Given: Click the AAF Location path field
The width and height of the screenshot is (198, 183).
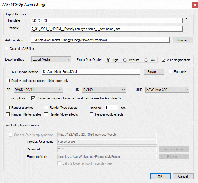Looking at the screenshot, I should click(100, 40).
